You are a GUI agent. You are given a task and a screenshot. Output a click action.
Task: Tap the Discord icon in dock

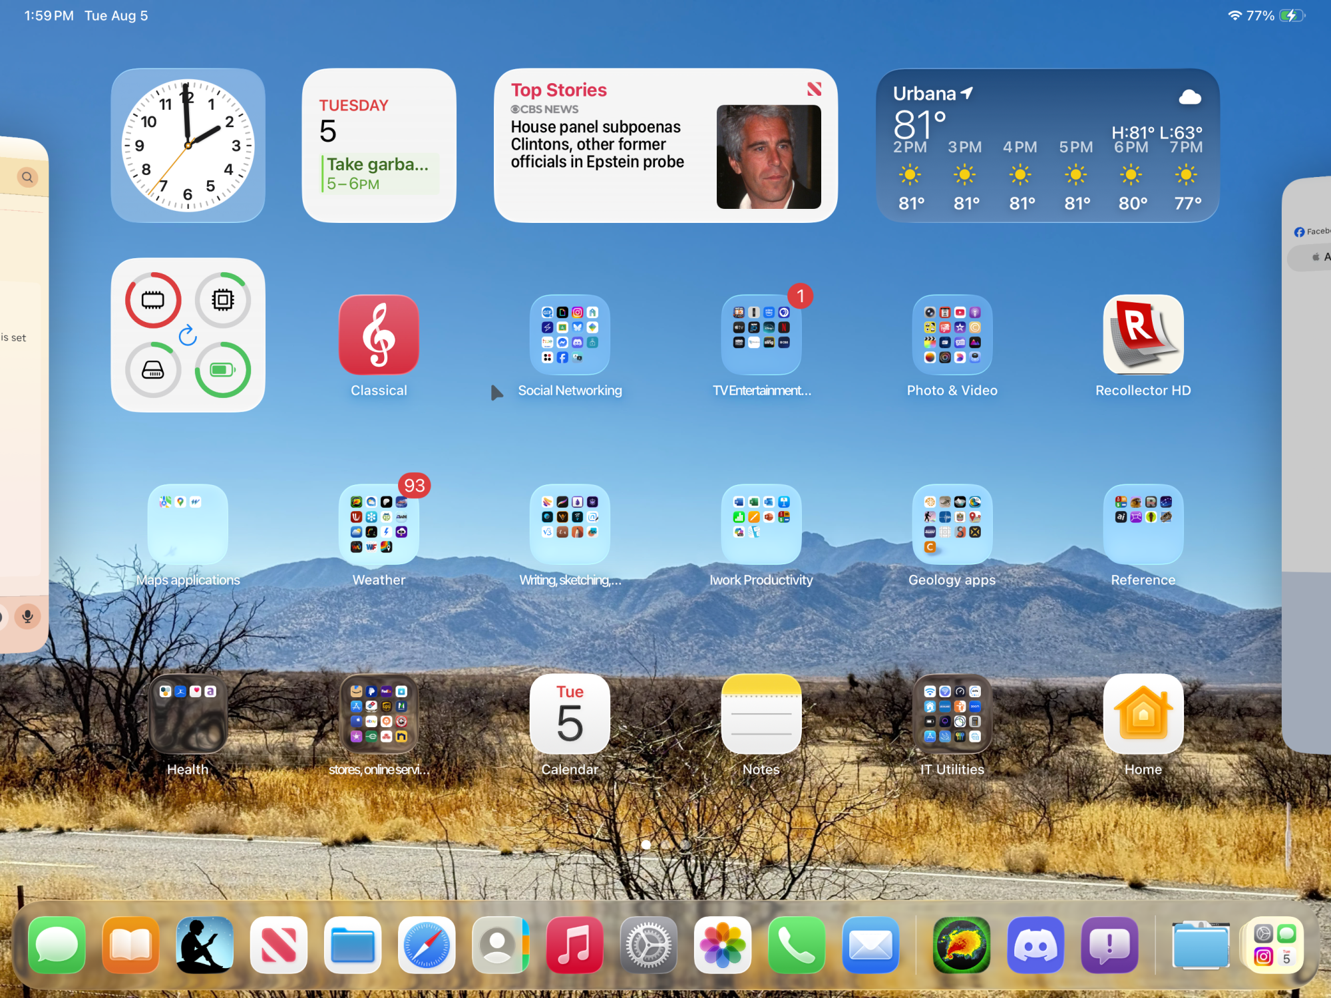click(x=1035, y=945)
